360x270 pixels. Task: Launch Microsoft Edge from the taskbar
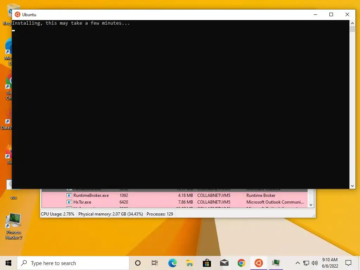(172, 263)
